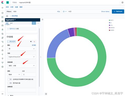Click the circle icon beside the logstash2-* header
Image resolution: width=125 pixels, height=96 pixels.
(42, 19)
